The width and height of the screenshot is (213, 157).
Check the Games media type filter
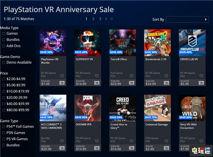pyautogui.click(x=4, y=34)
